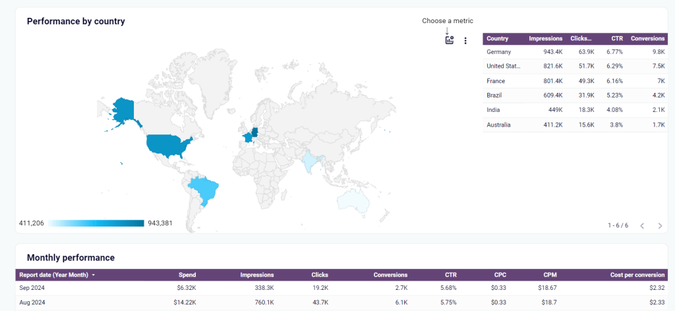
Task: Select the Germany row in table
Action: [575, 52]
